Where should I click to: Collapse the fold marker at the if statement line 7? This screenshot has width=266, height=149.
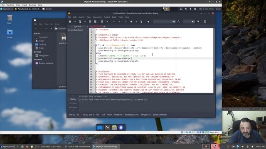click(x=95, y=45)
